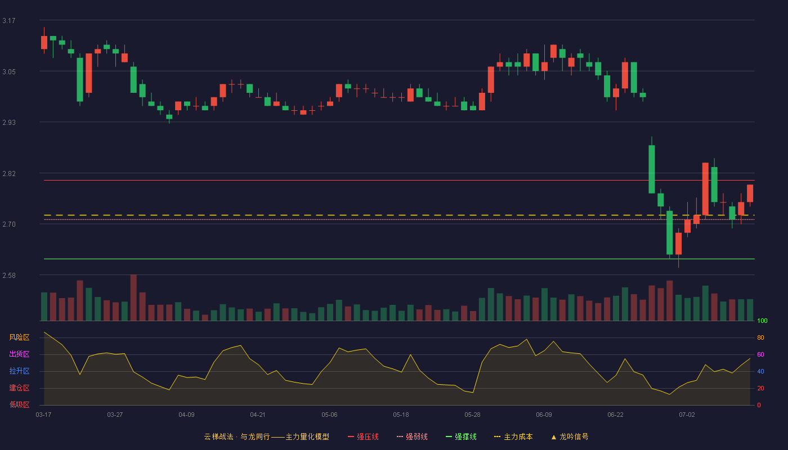This screenshot has width=788, height=450.
Task: Click the yellow dashed cost line on chart
Action: coord(399,215)
